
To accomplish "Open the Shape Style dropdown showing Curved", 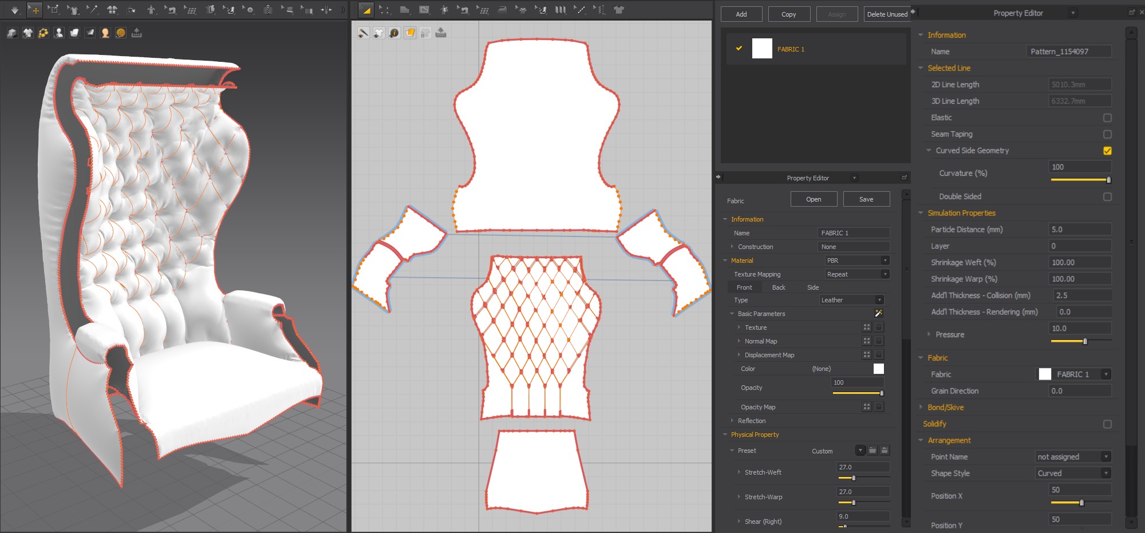I will coord(1072,473).
